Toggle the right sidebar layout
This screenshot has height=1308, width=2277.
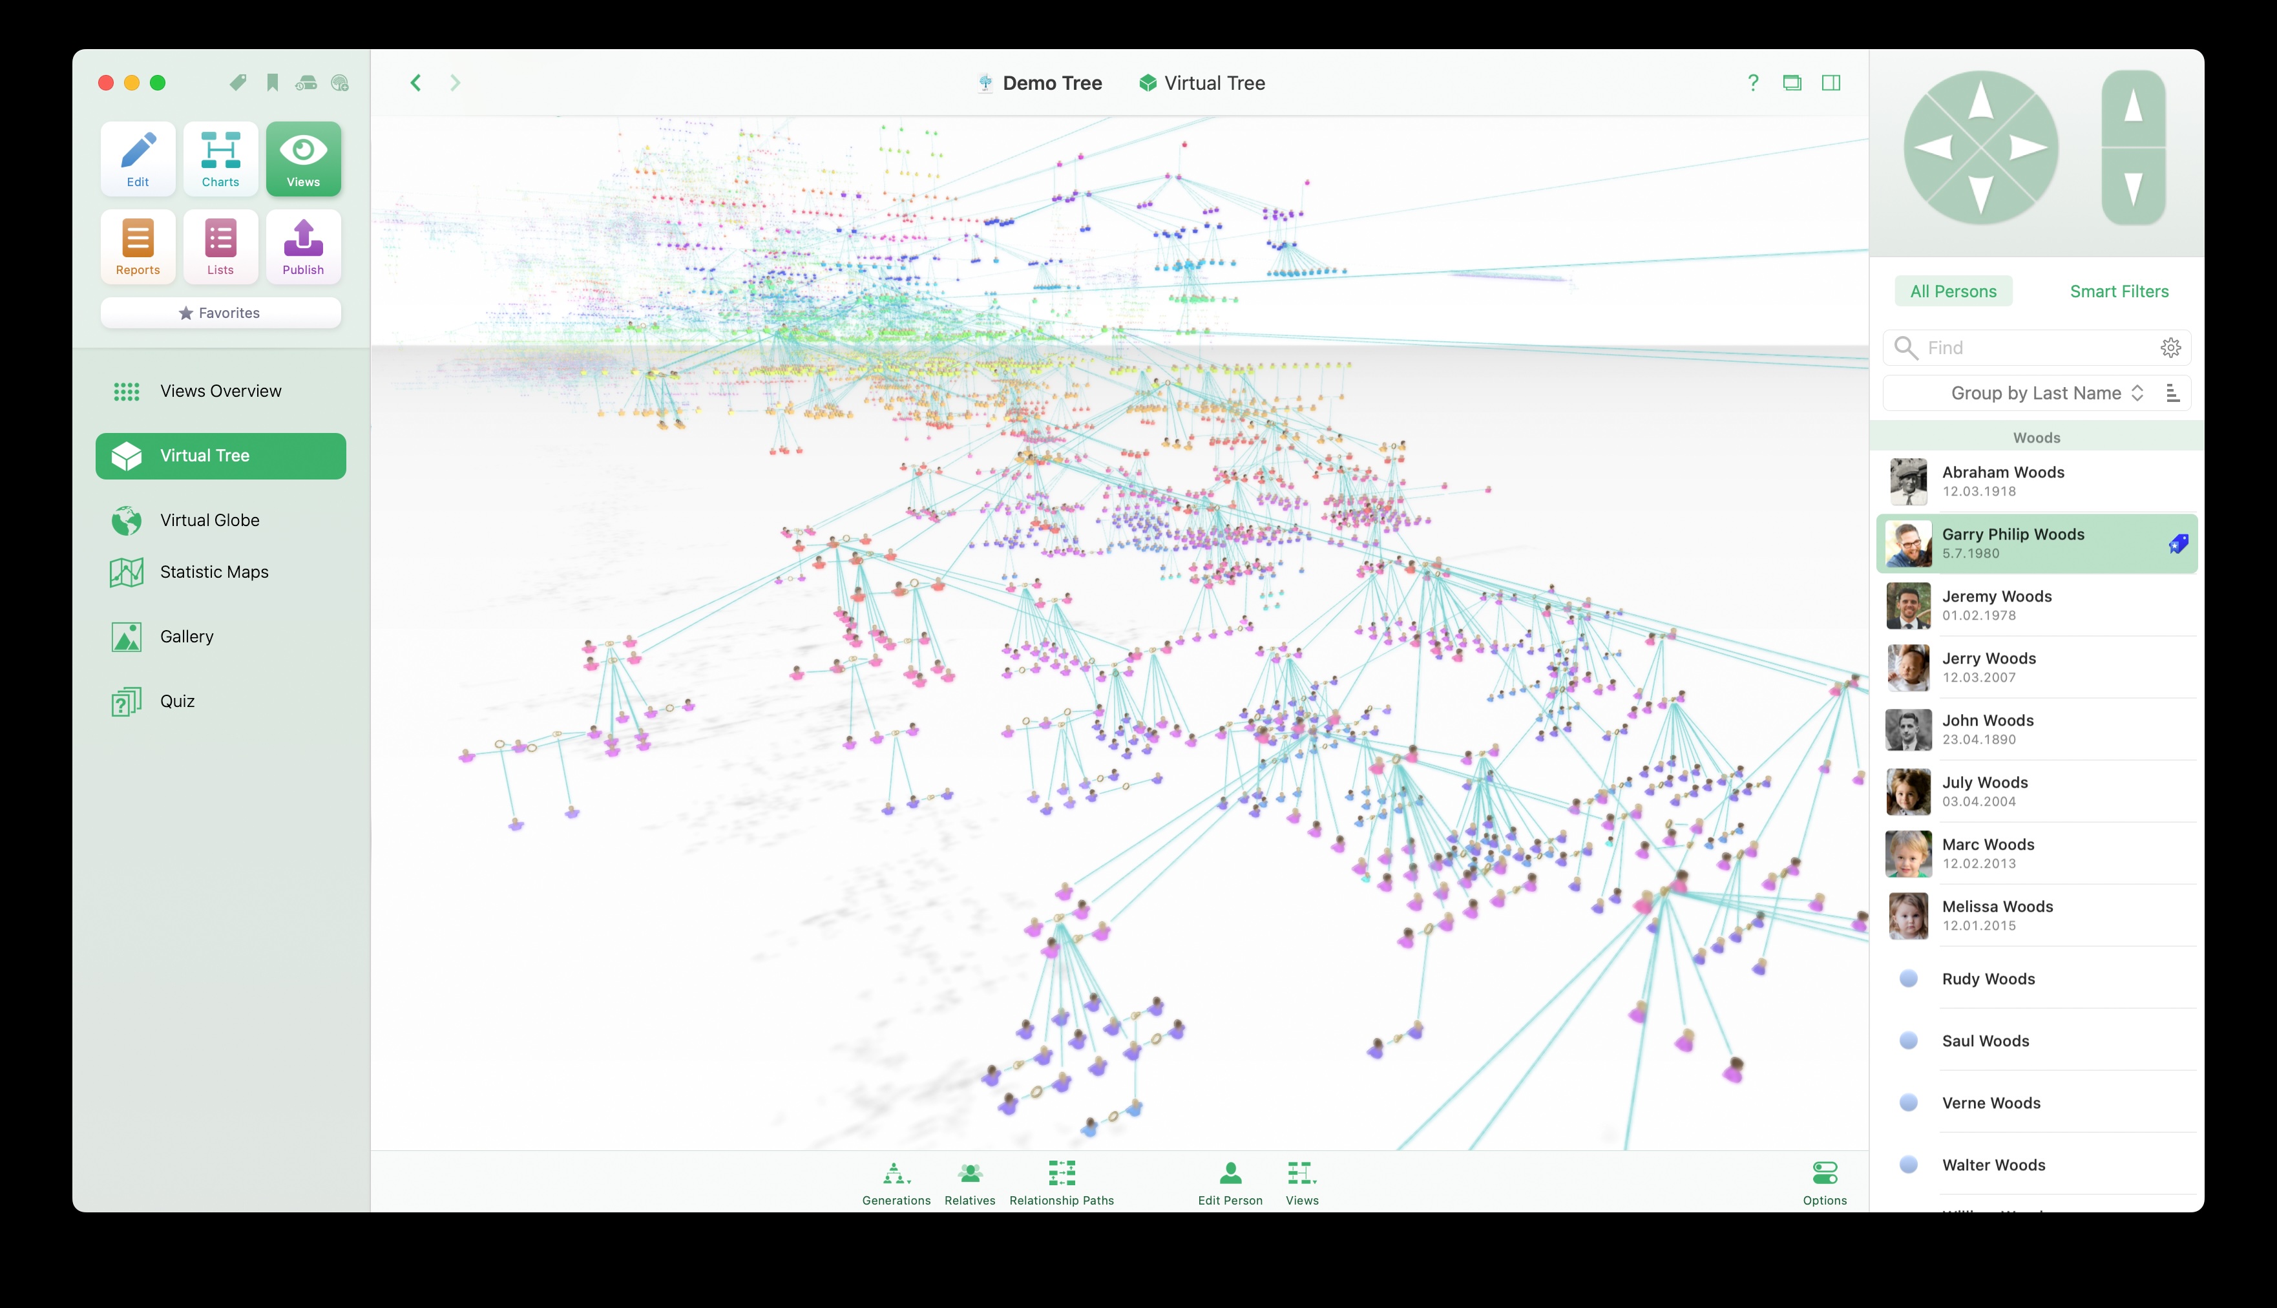pyautogui.click(x=1831, y=81)
